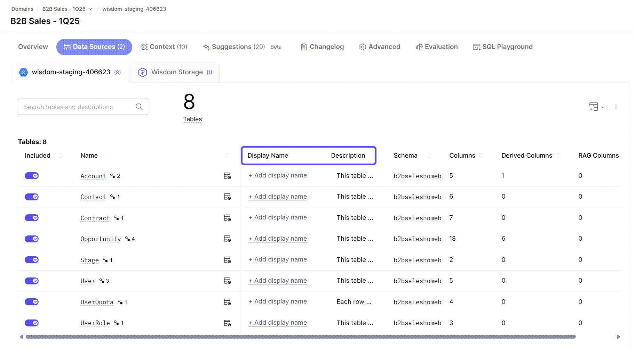Switch to the Overview tab
The height and width of the screenshot is (349, 635).
tap(33, 47)
